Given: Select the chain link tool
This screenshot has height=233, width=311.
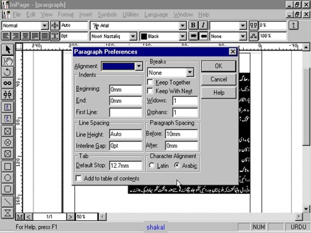Looking at the screenshot, I should (x=7, y=83).
